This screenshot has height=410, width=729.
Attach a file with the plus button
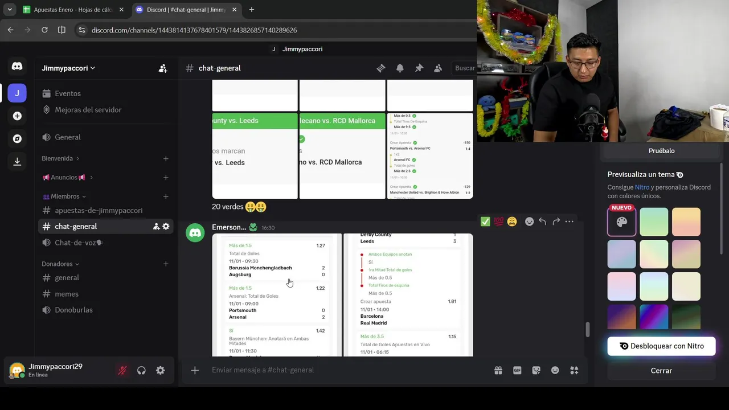pyautogui.click(x=195, y=370)
